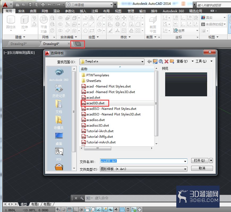Expand the Look in (查找范围) Template dropdown
Image resolution: width=231 pixels, height=212 pixels.
click(x=142, y=61)
